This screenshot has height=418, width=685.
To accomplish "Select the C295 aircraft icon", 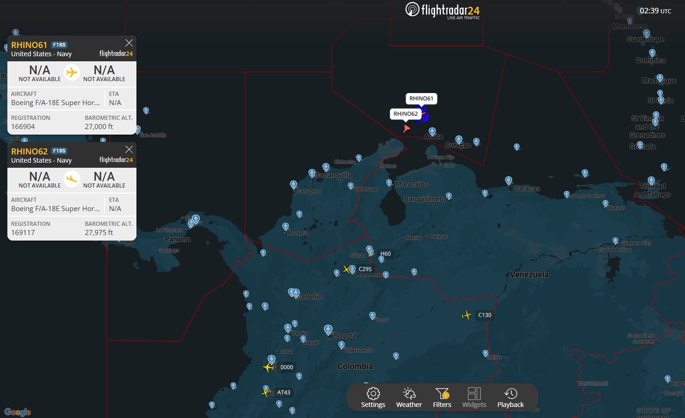I will point(348,269).
